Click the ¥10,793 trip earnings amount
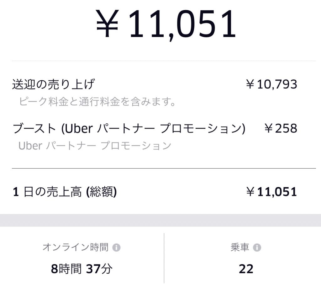This screenshot has height=284, width=321. 271,84
